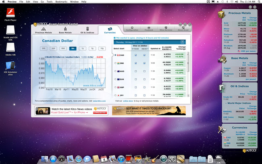Image resolution: width=262 pixels, height=164 pixels.
Task: Open the Precious Metals tab
Action: (x=43, y=31)
